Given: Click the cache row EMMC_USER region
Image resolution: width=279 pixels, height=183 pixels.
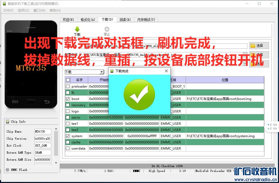Looking at the screenshot, I should point(173,142).
